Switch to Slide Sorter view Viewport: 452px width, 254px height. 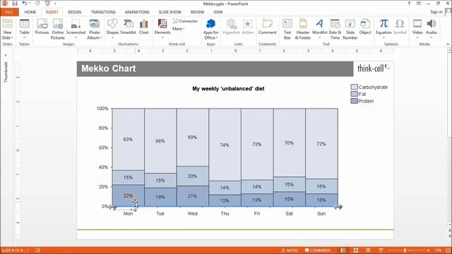pyautogui.click(x=356, y=250)
